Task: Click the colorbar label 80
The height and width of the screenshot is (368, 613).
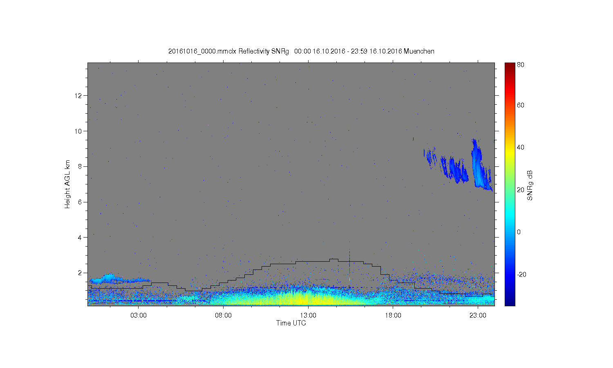Action: (x=521, y=65)
